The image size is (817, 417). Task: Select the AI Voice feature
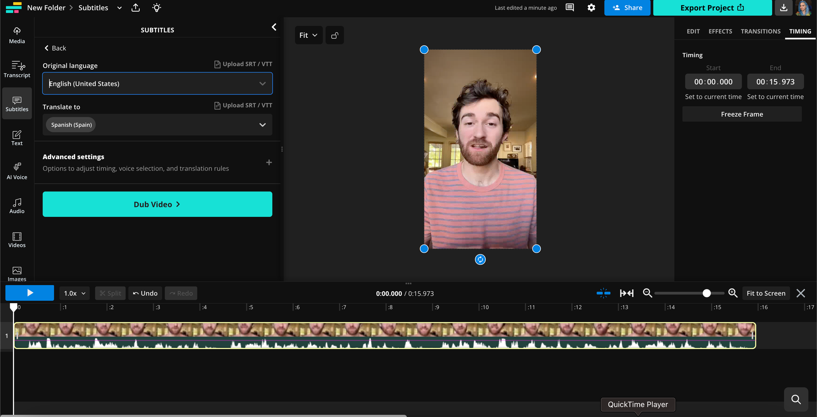[x=17, y=171]
